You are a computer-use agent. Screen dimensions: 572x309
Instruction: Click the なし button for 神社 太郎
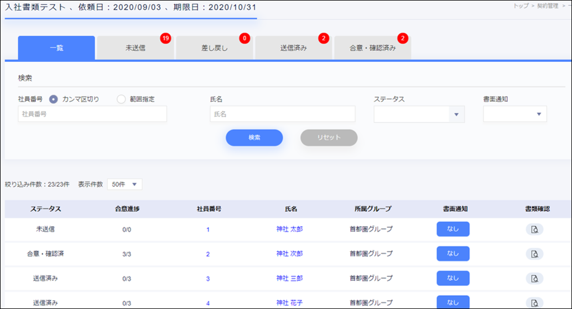click(x=453, y=229)
